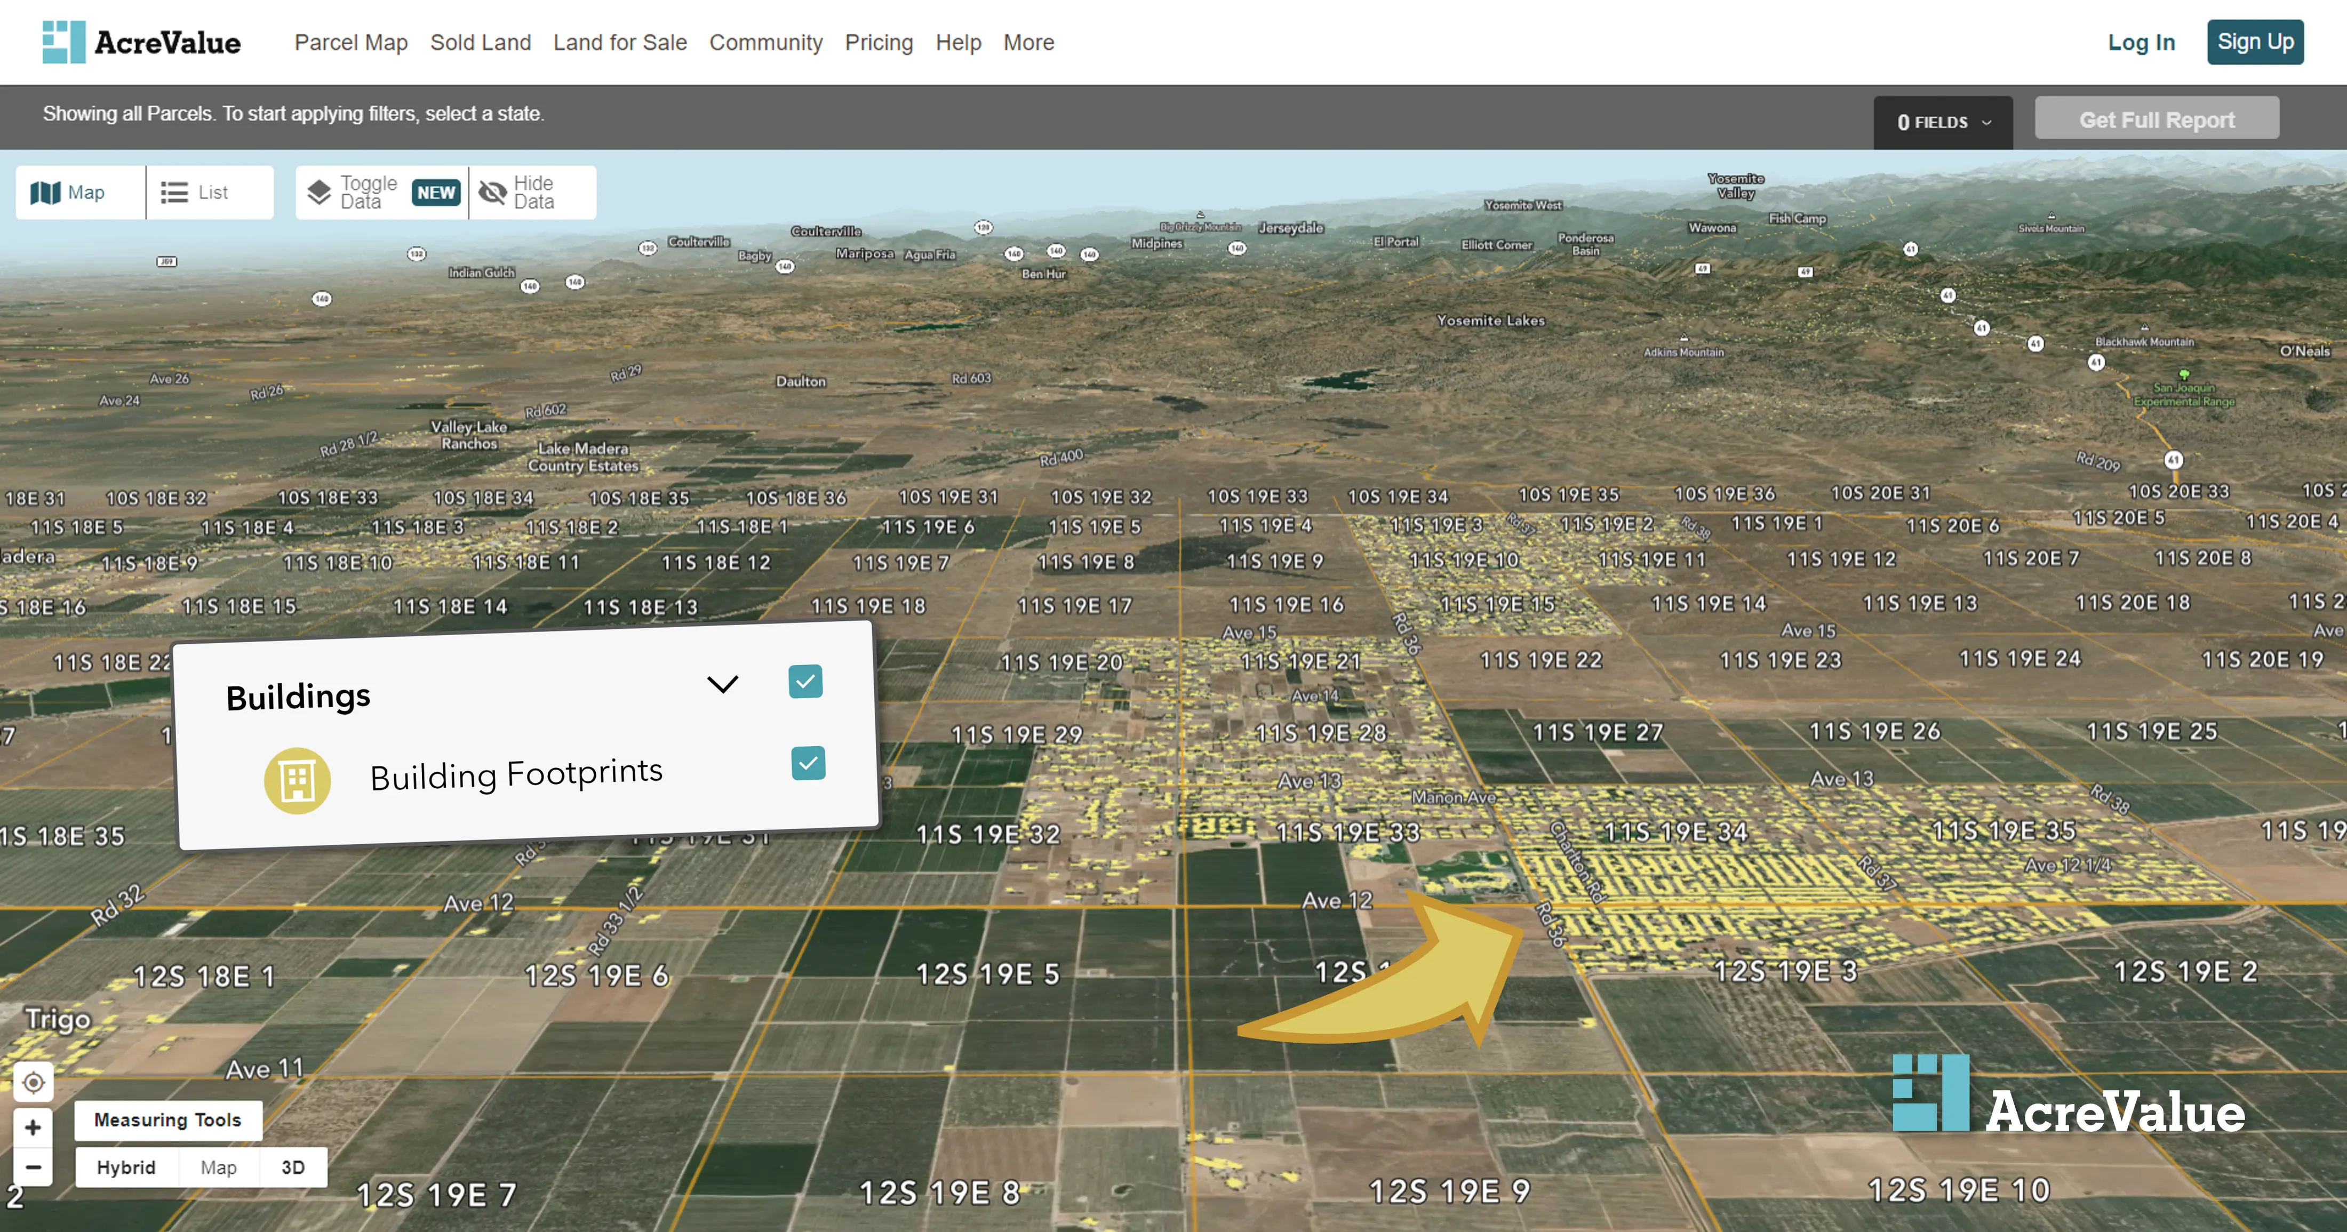Switch to List view using its icon
The width and height of the screenshot is (2347, 1232).
[172, 191]
